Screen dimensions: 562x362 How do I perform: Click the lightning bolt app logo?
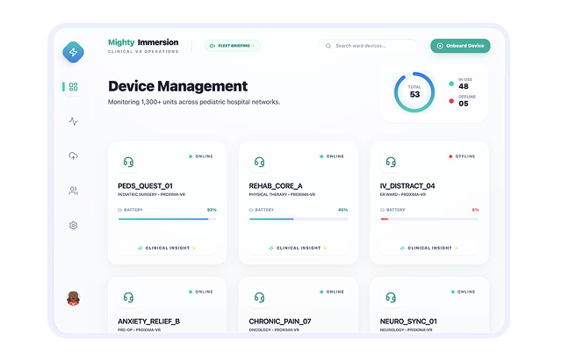tap(74, 53)
